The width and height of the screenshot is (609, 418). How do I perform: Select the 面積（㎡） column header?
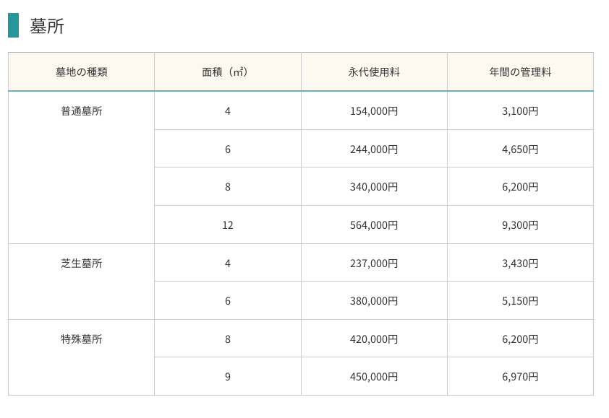pos(228,71)
